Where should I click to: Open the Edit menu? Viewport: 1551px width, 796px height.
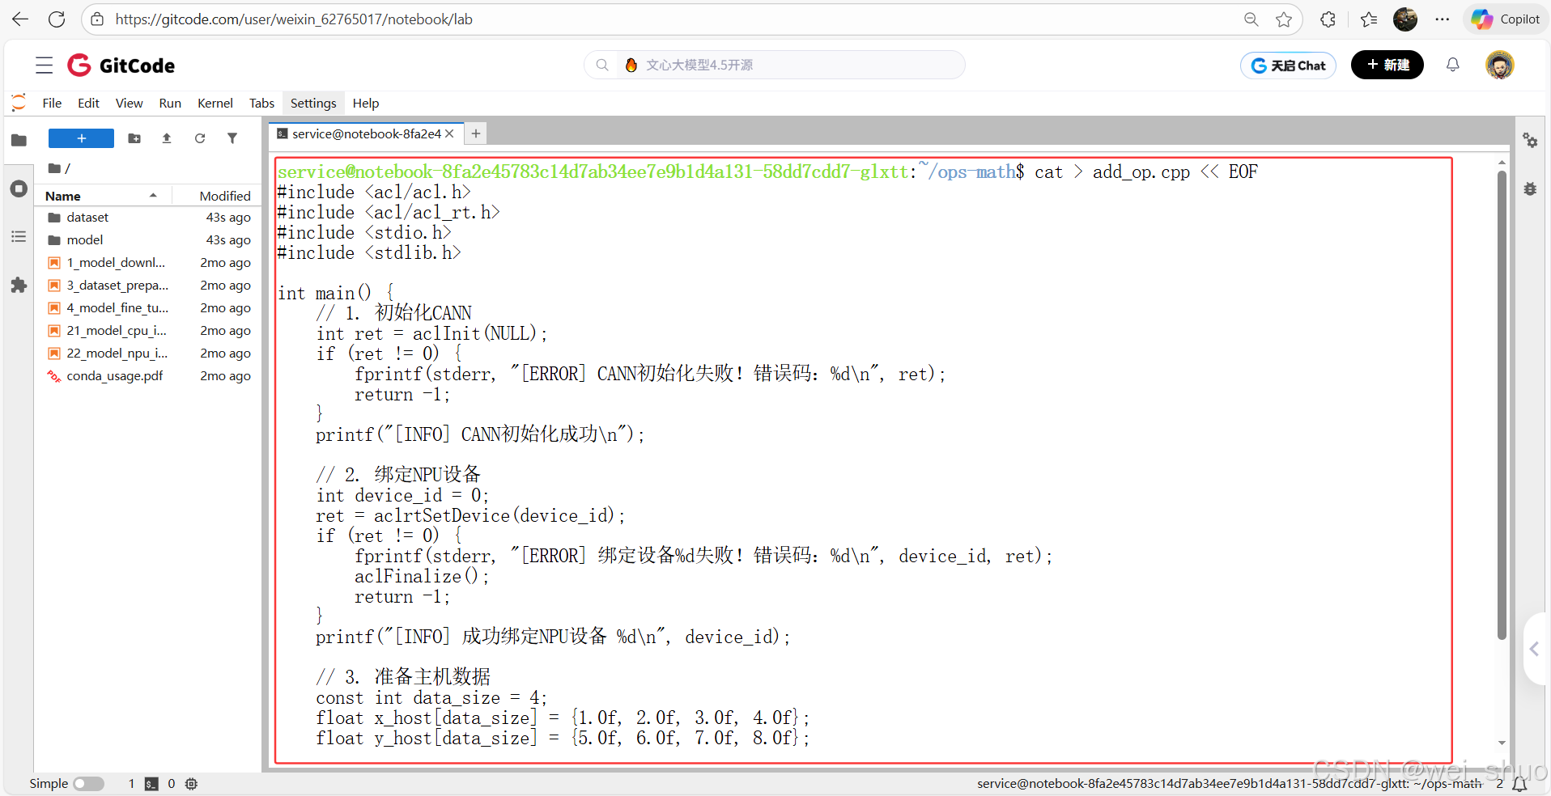coord(88,104)
